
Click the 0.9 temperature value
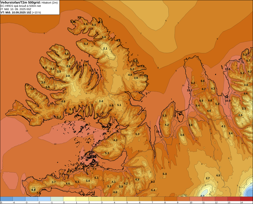pyautogui.click(x=33, y=190)
